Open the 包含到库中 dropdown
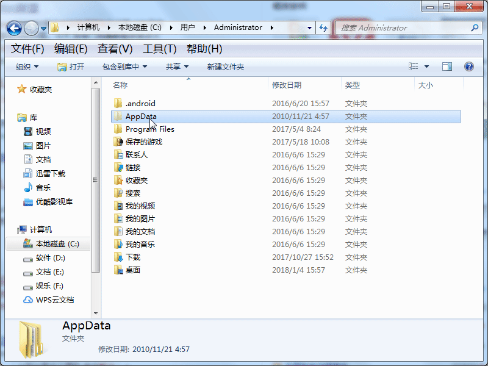This screenshot has height=366, width=488. coord(124,66)
